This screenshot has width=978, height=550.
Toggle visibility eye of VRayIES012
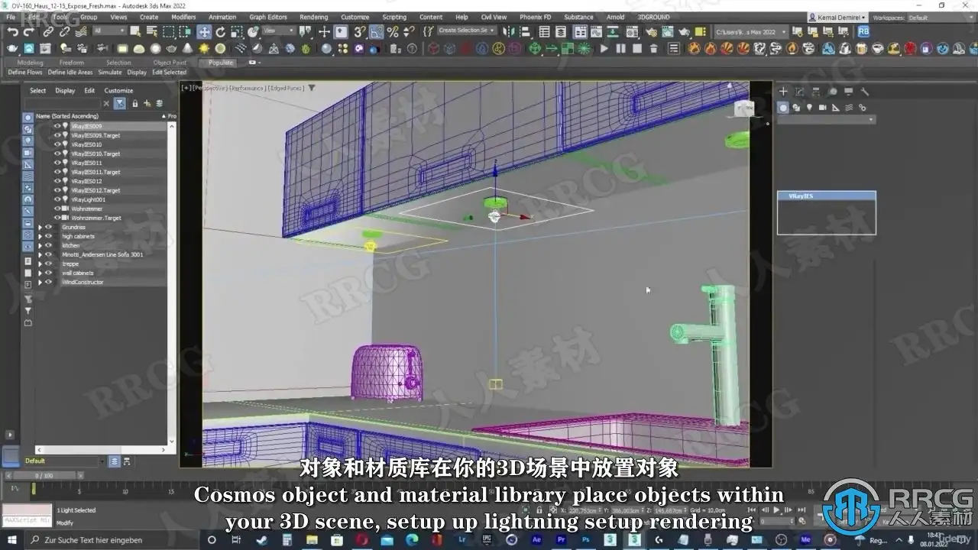(x=57, y=181)
